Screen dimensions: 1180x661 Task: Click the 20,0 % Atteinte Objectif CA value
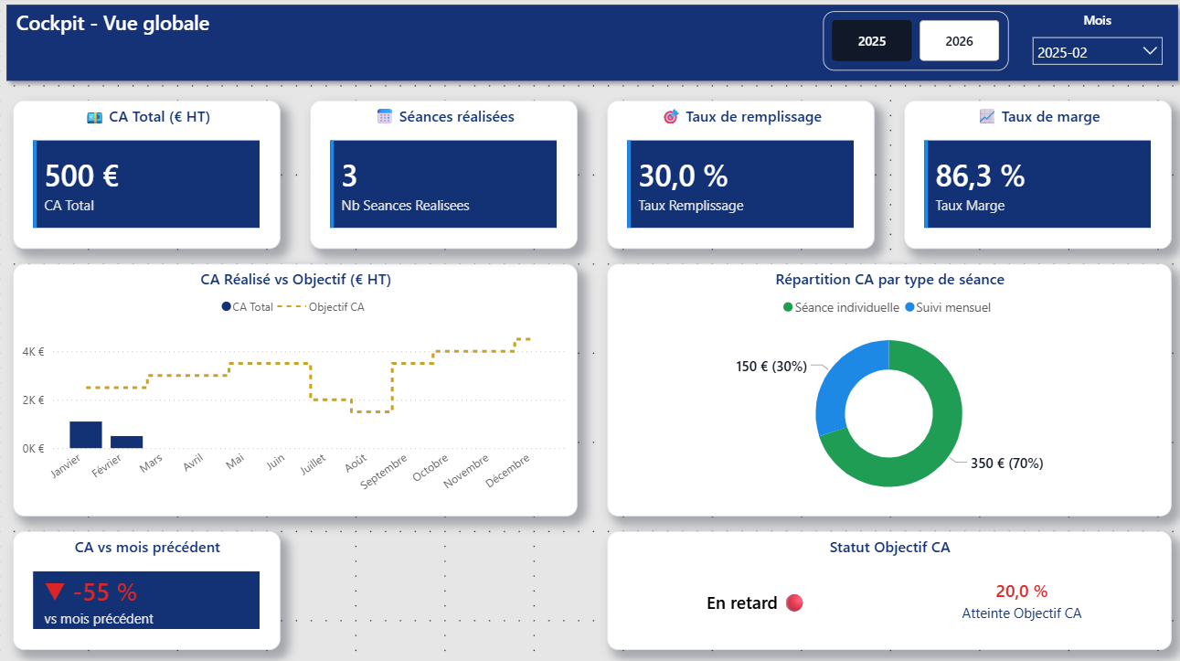tap(1021, 592)
